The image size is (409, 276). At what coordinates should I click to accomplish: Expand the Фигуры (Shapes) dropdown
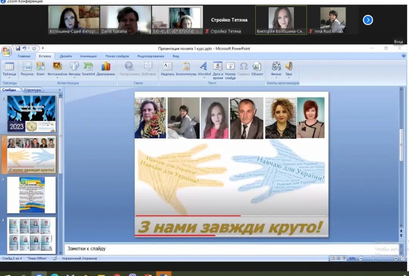tap(74, 78)
